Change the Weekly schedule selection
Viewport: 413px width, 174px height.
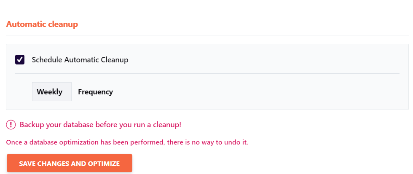(x=51, y=91)
